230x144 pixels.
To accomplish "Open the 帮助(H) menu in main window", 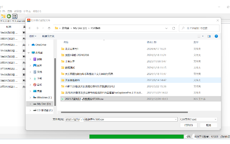I will coord(37,11).
